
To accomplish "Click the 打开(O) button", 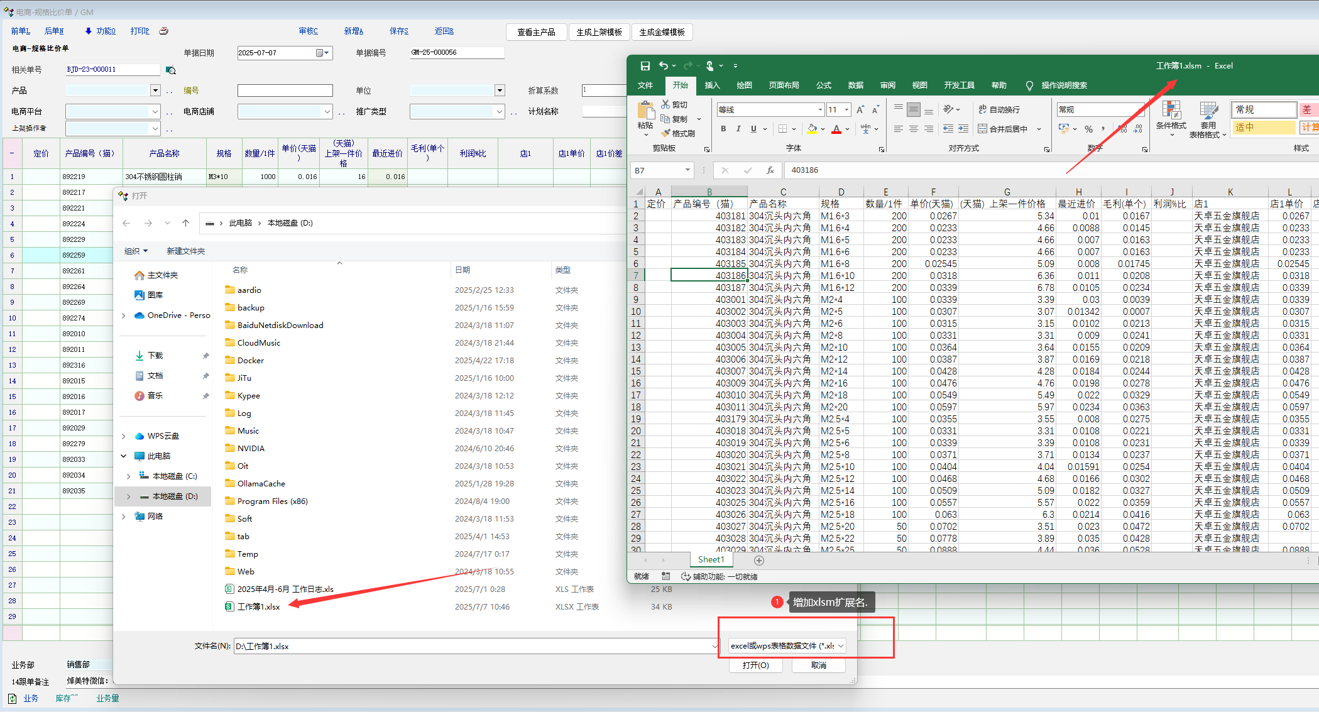I will click(x=755, y=665).
